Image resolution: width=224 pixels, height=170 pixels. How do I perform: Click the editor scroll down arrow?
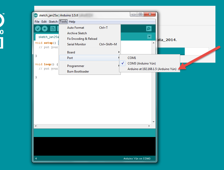(x=154, y=122)
